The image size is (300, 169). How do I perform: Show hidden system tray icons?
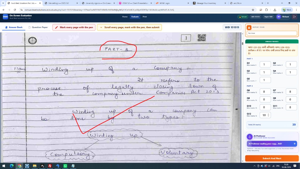tap(254, 166)
